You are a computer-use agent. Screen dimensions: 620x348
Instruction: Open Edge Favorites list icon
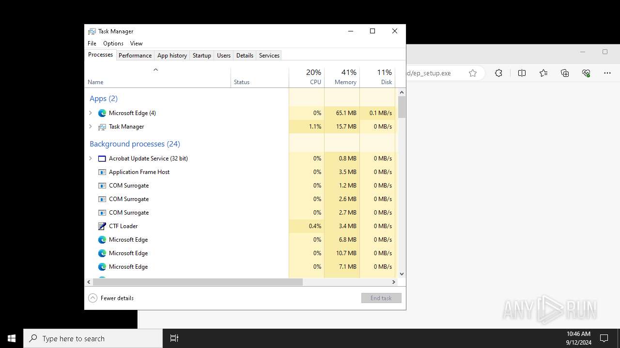click(x=543, y=73)
